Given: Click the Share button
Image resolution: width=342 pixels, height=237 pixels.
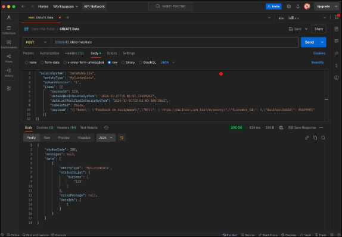Looking at the screenshot, I should click(319, 29).
